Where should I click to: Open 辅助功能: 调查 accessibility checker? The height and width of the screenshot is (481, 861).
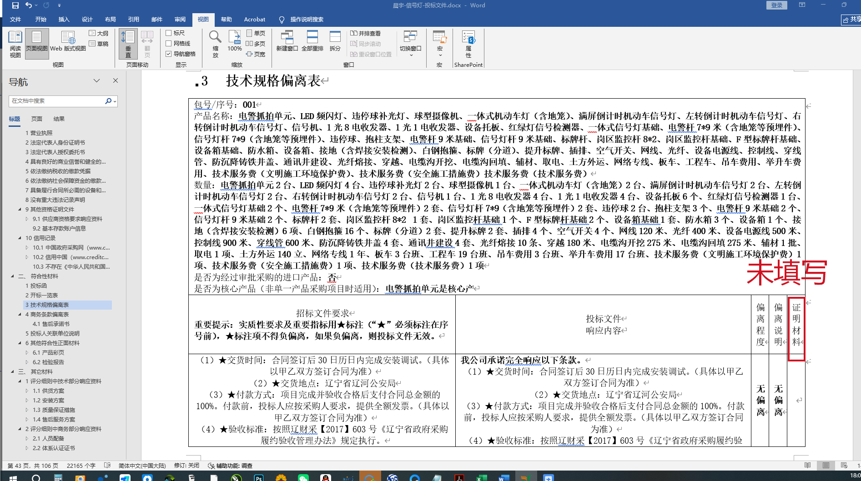coord(230,466)
